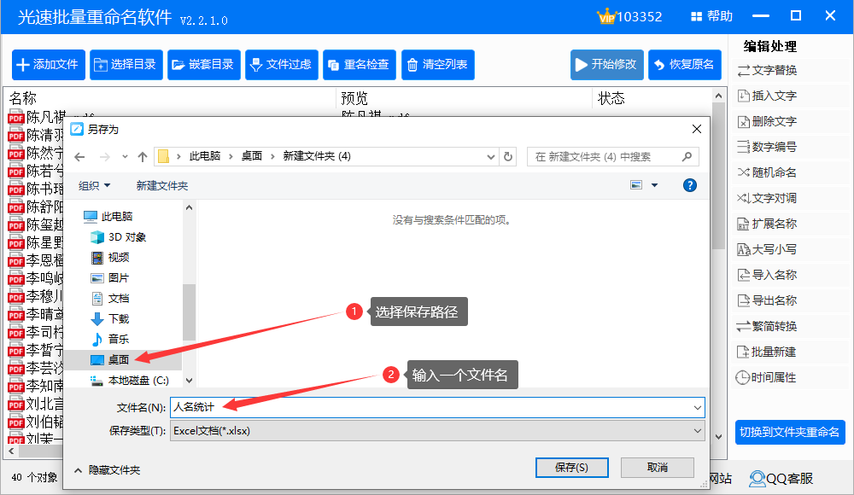Open the 文件名 history dropdown
This screenshot has width=854, height=495.
click(x=697, y=407)
